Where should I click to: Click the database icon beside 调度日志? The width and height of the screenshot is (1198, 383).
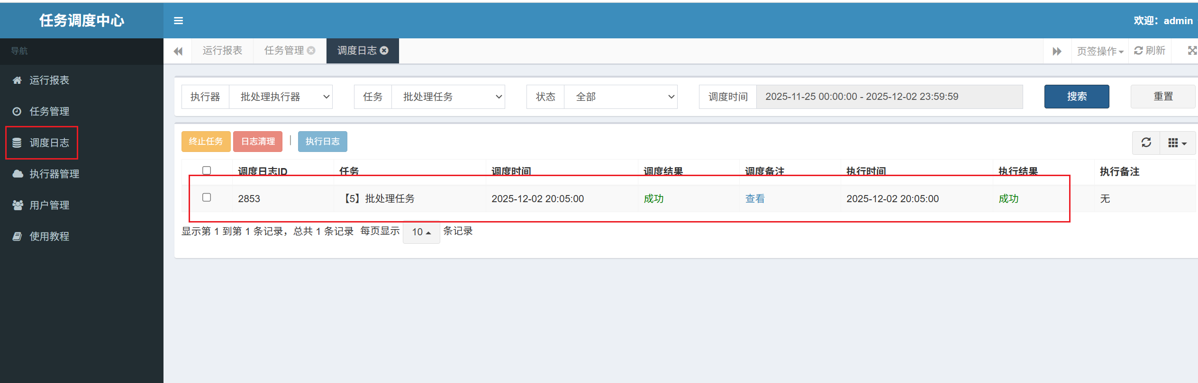tap(17, 143)
